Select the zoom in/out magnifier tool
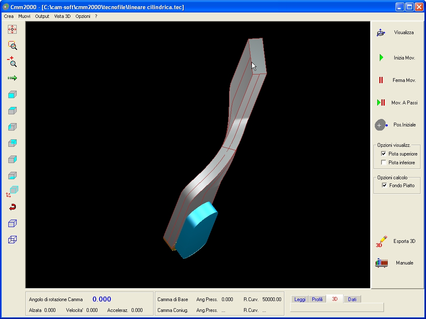The height and width of the screenshot is (319, 426). tap(12, 62)
